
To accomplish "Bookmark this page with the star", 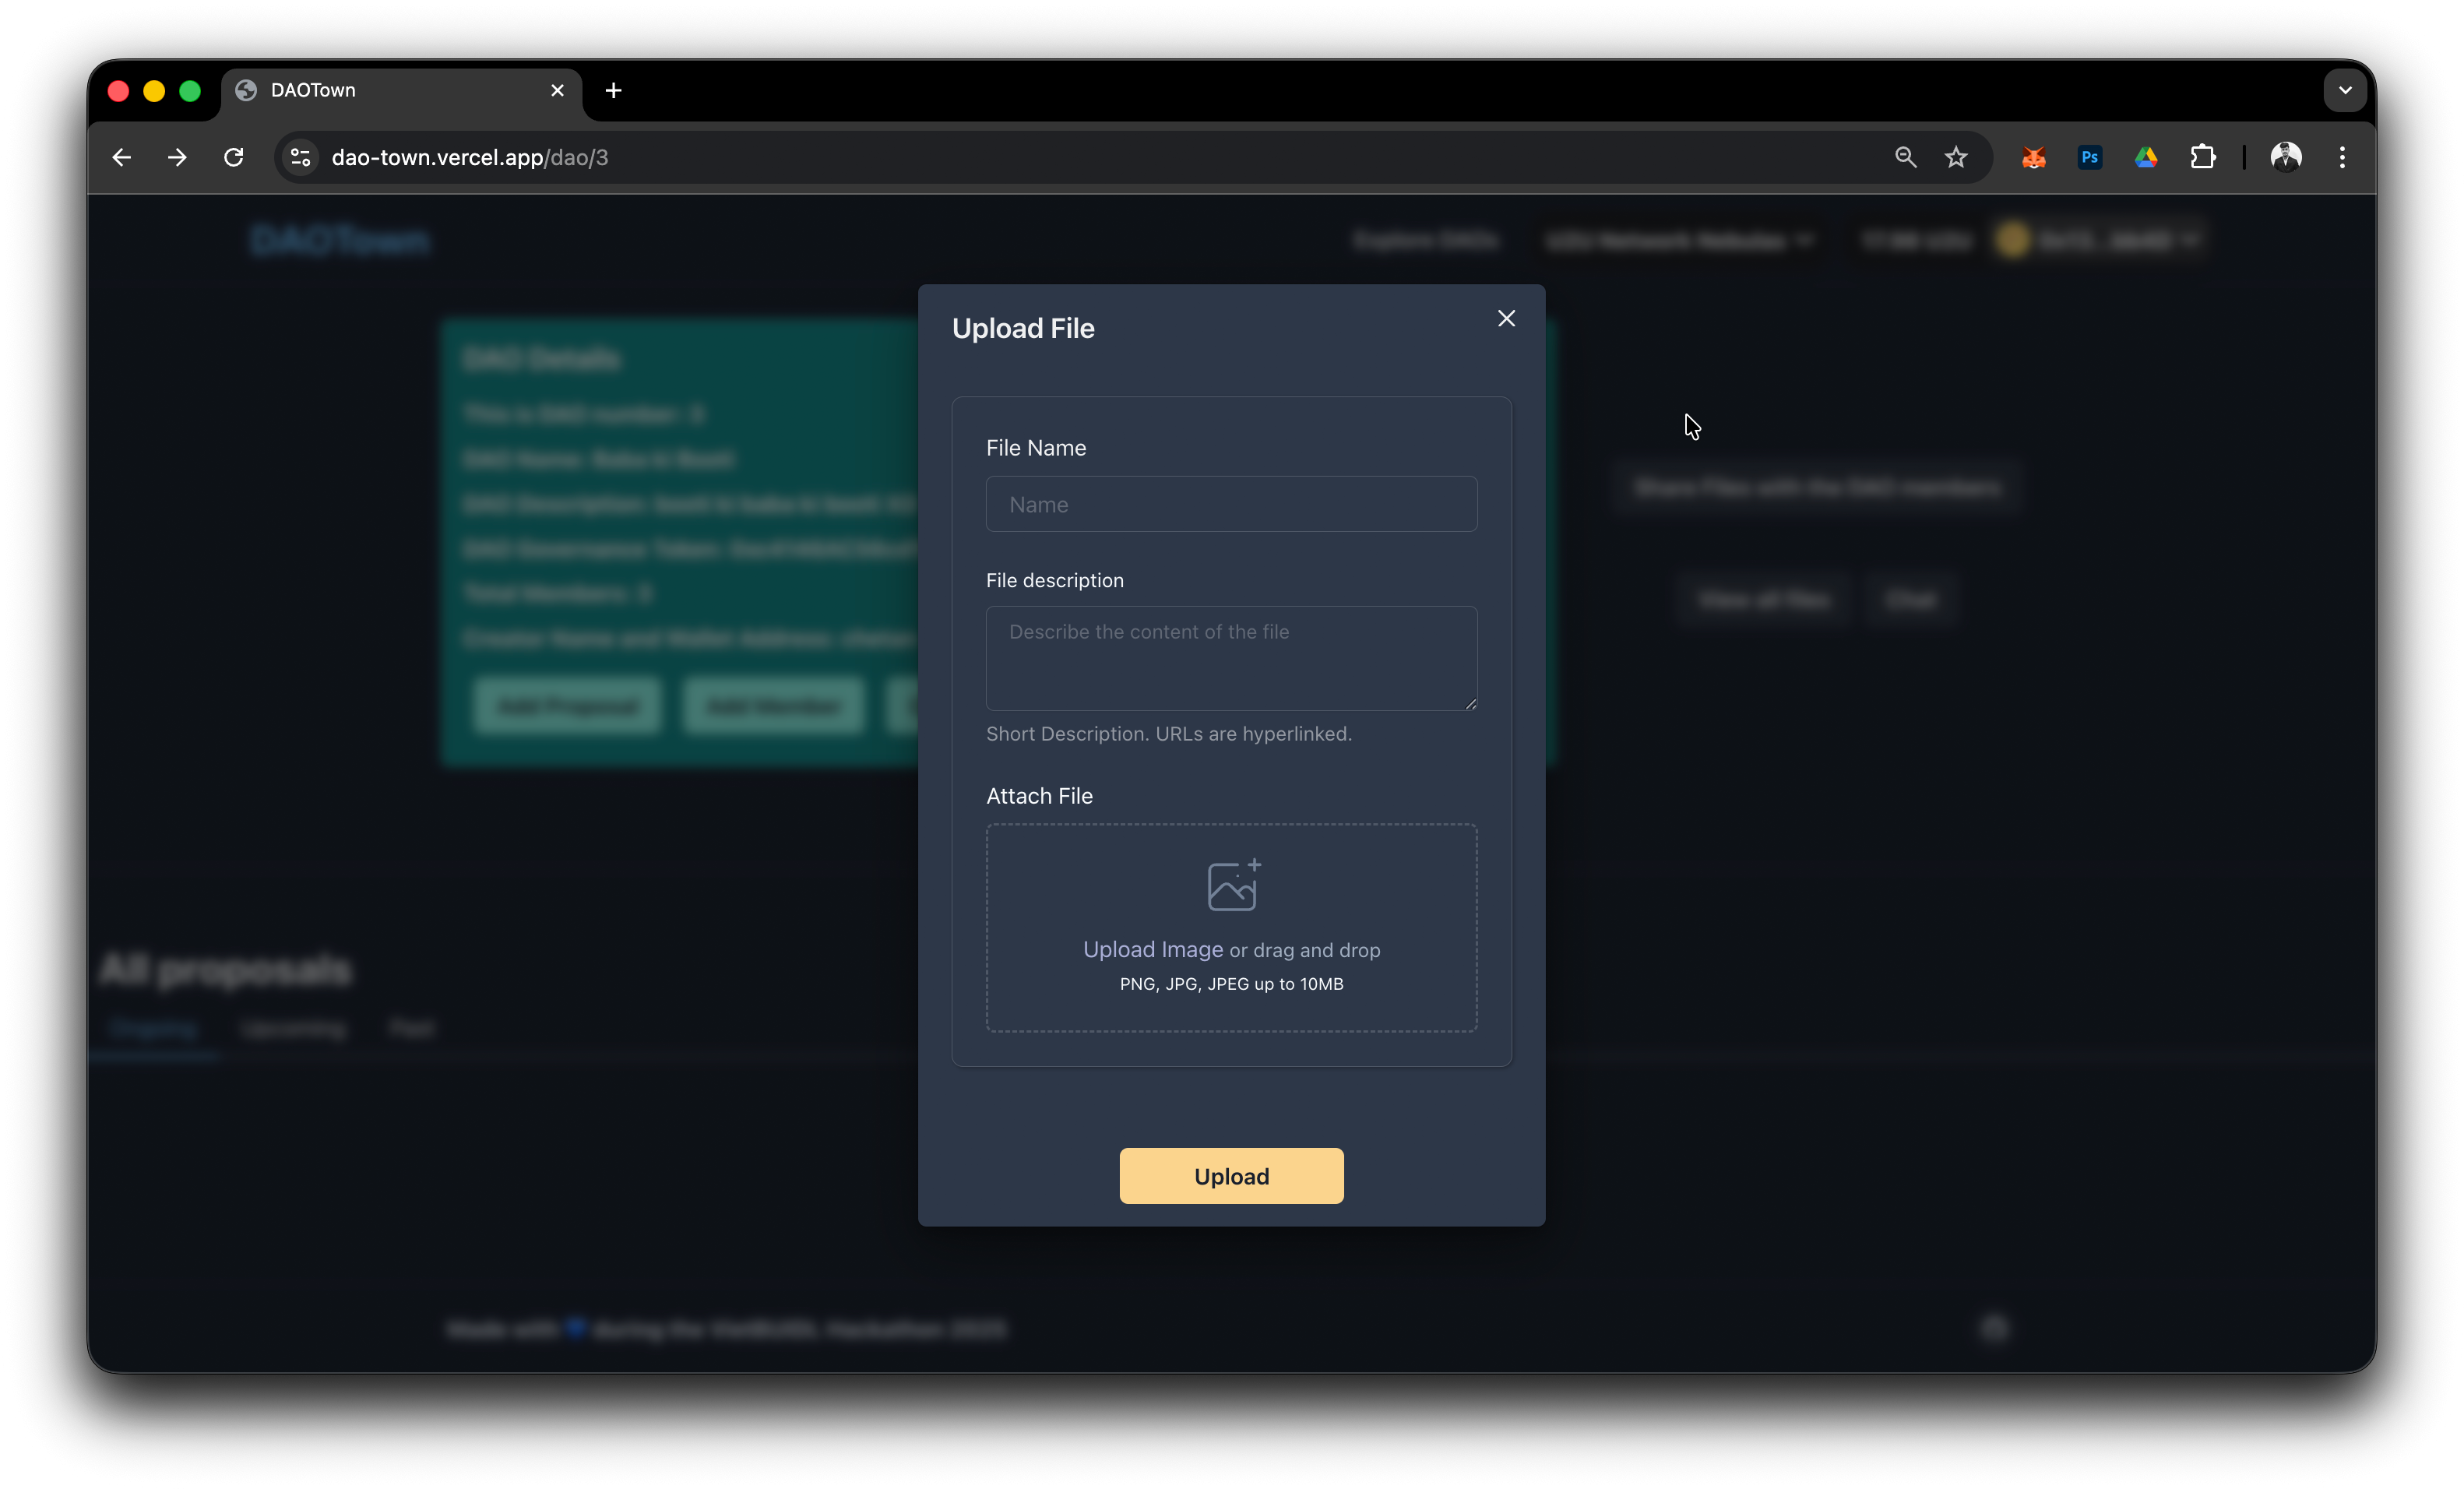I will 1956,157.
